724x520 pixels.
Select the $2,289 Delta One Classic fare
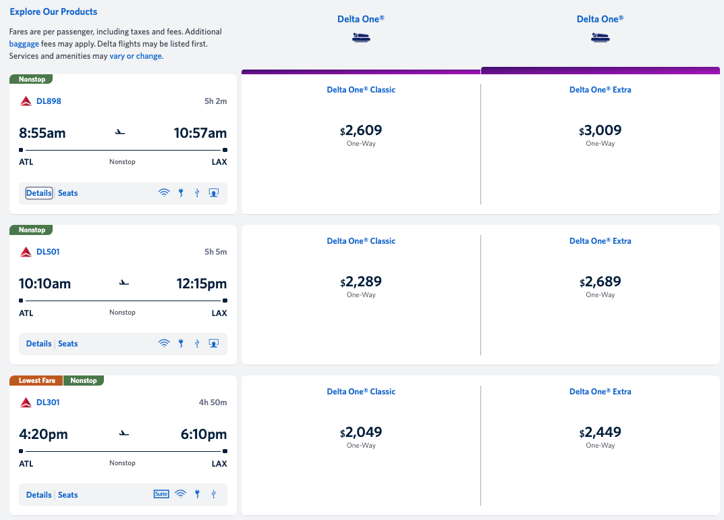(361, 282)
